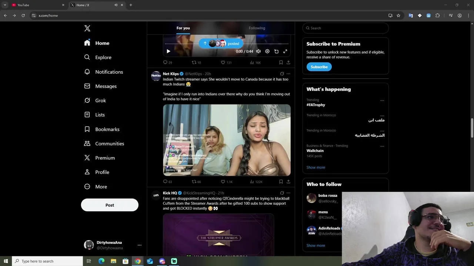Screen dimensions: 474x266
Task: Expand the More menu in sidebar
Action: pos(96,187)
